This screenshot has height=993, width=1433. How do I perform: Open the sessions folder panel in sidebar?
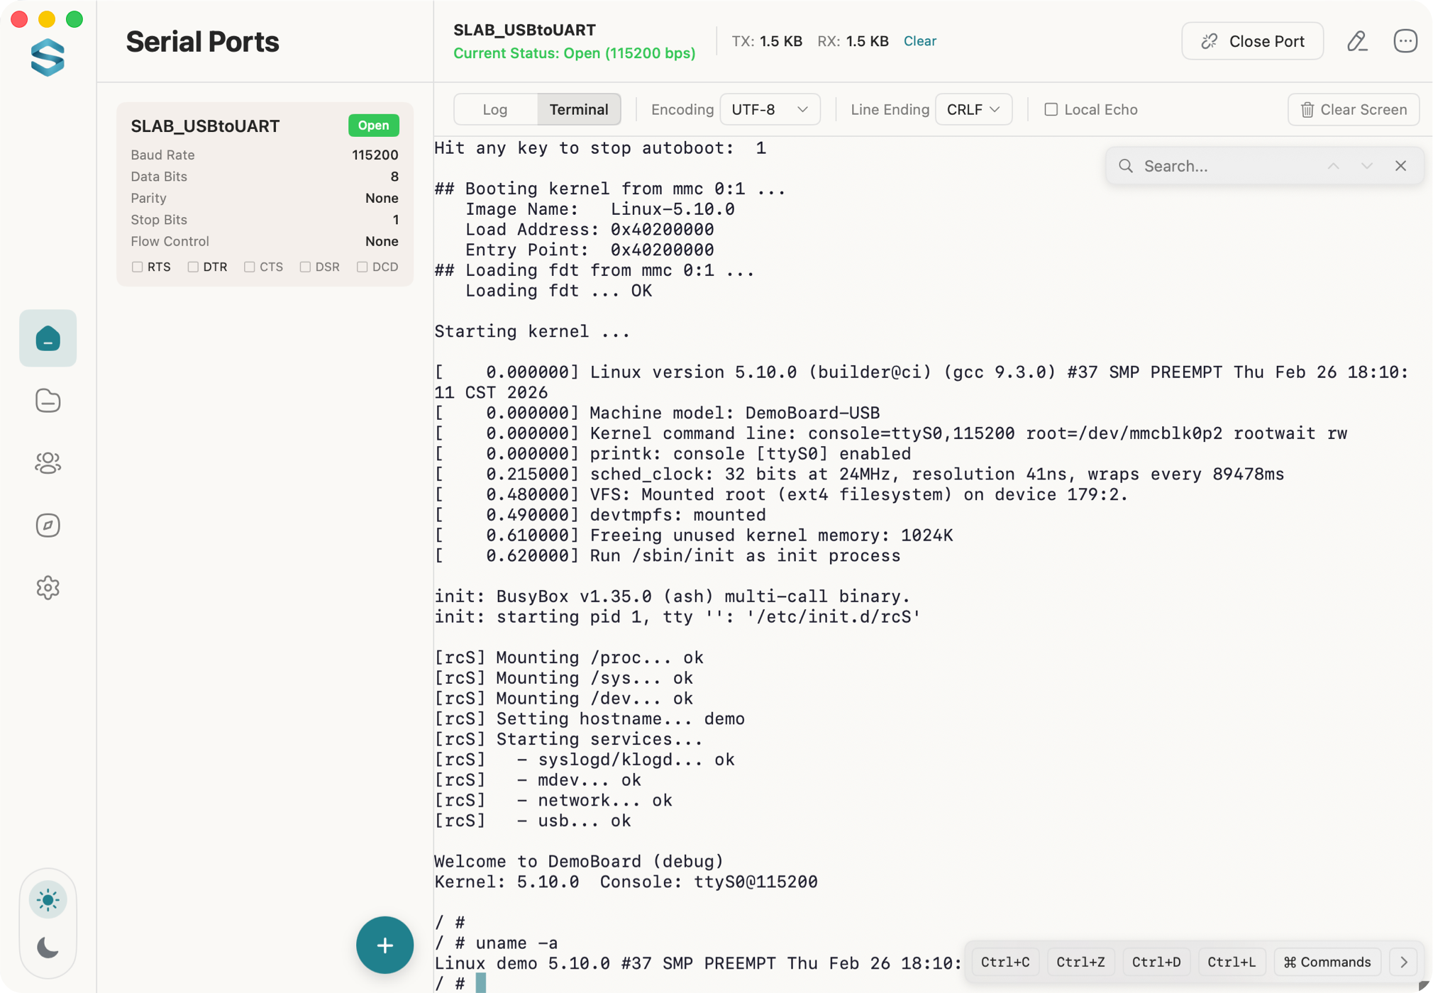point(48,401)
